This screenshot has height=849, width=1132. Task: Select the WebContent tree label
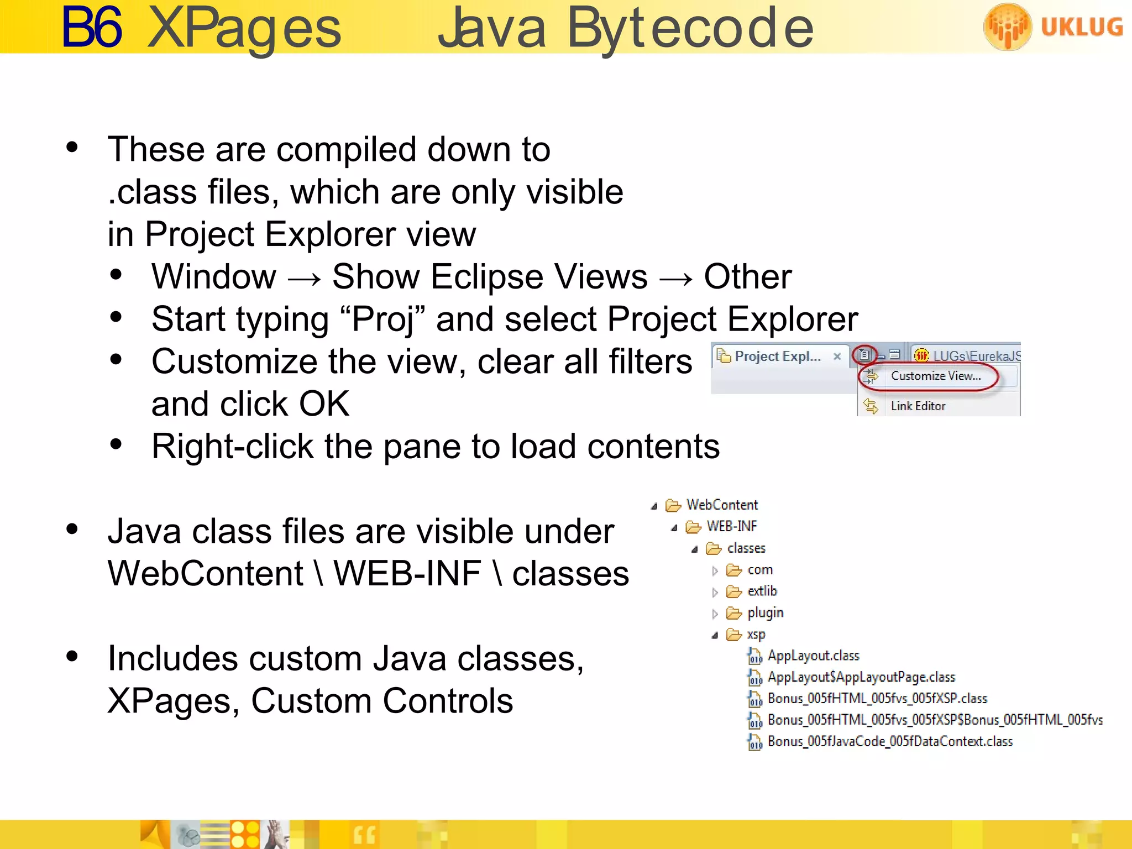click(722, 505)
